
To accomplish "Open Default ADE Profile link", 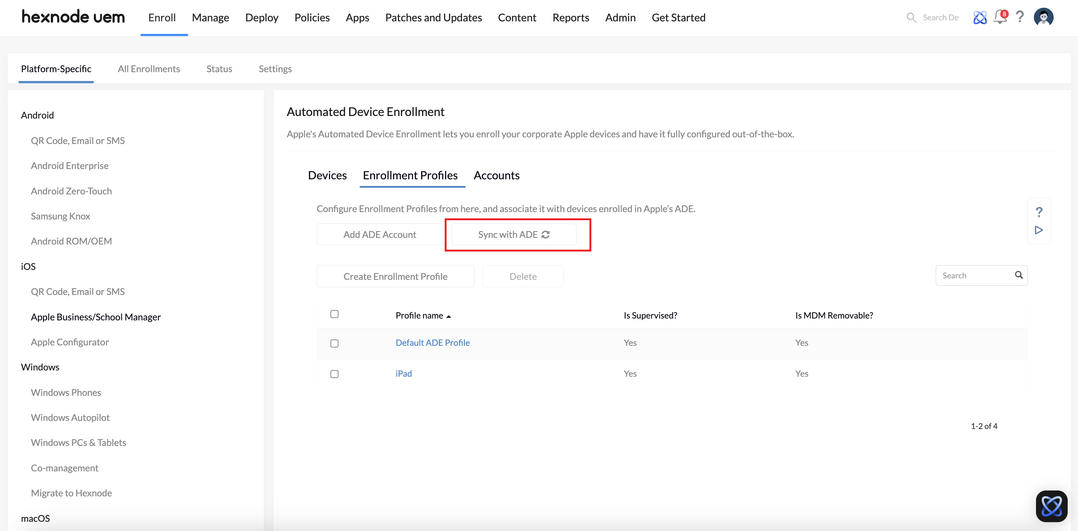I will [x=433, y=342].
